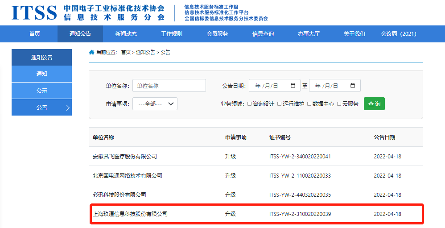Click 升级 in the 安徽讯飞医疗 row
The image size is (445, 228).
tap(231, 157)
